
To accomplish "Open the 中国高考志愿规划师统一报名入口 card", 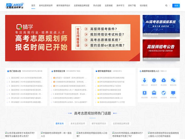I will click(57, 135).
